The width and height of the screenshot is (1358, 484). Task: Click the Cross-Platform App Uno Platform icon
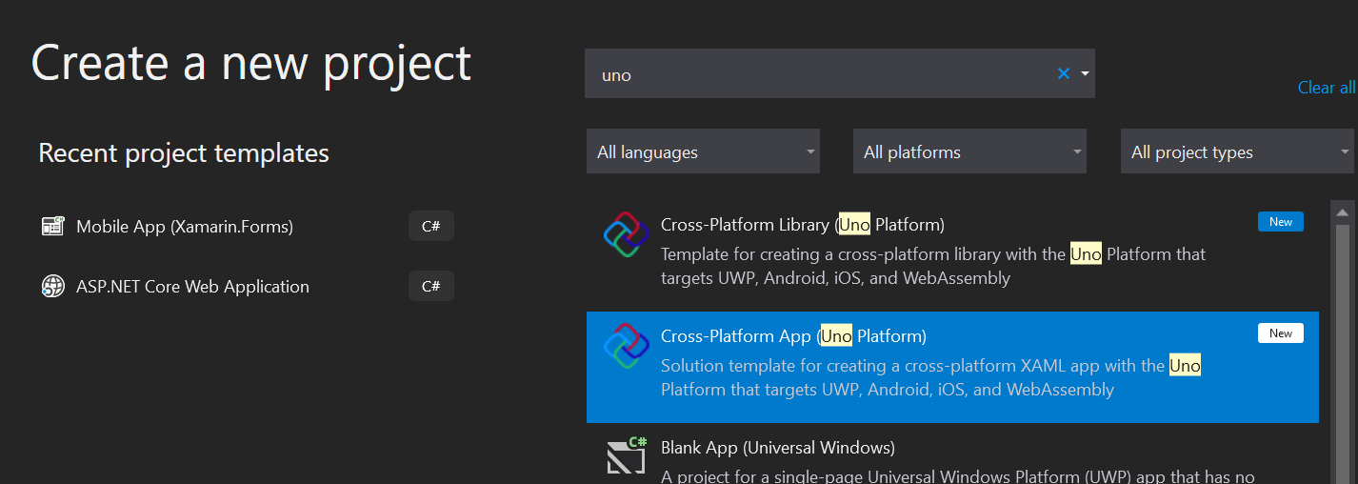point(627,346)
